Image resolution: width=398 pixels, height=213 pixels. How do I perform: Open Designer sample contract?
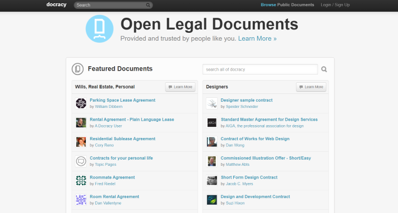[247, 100]
